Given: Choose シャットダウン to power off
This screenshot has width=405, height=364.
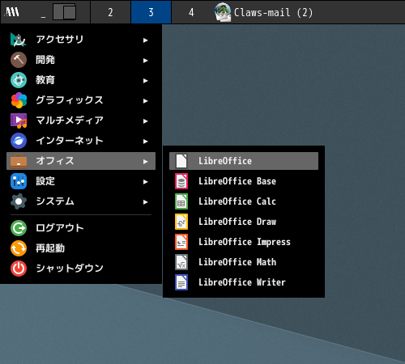Looking at the screenshot, I should coord(81,269).
